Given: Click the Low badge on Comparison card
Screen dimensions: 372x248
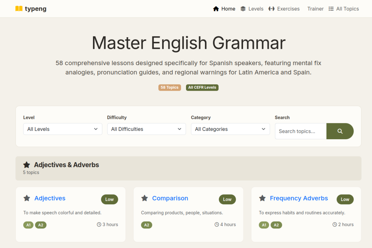Looking at the screenshot, I should pos(227,199).
